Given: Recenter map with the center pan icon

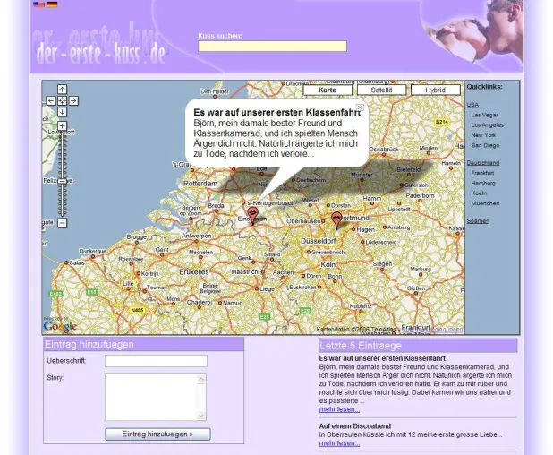Looking at the screenshot, I should click(x=62, y=100).
